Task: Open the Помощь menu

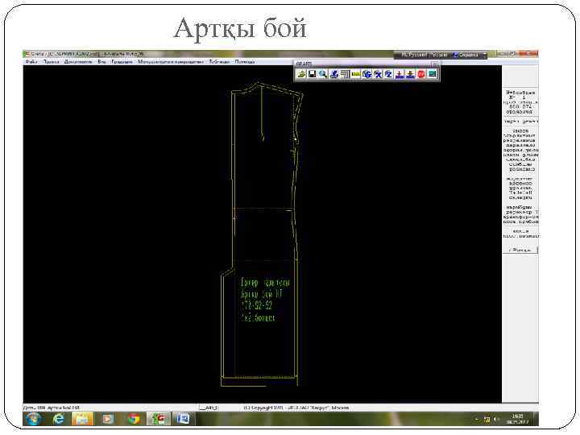Action: click(245, 62)
